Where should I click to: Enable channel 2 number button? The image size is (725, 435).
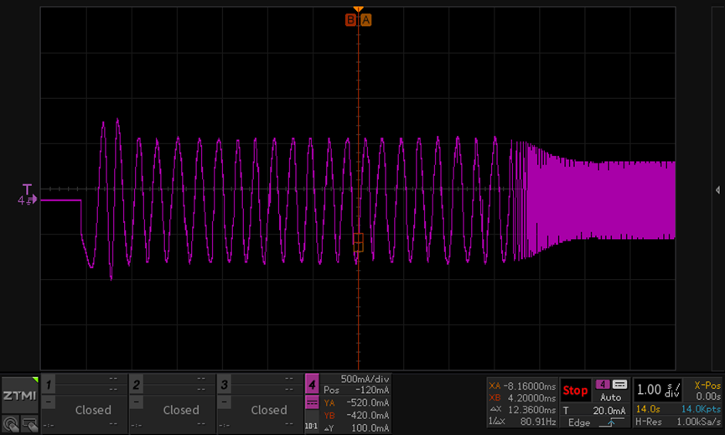137,384
